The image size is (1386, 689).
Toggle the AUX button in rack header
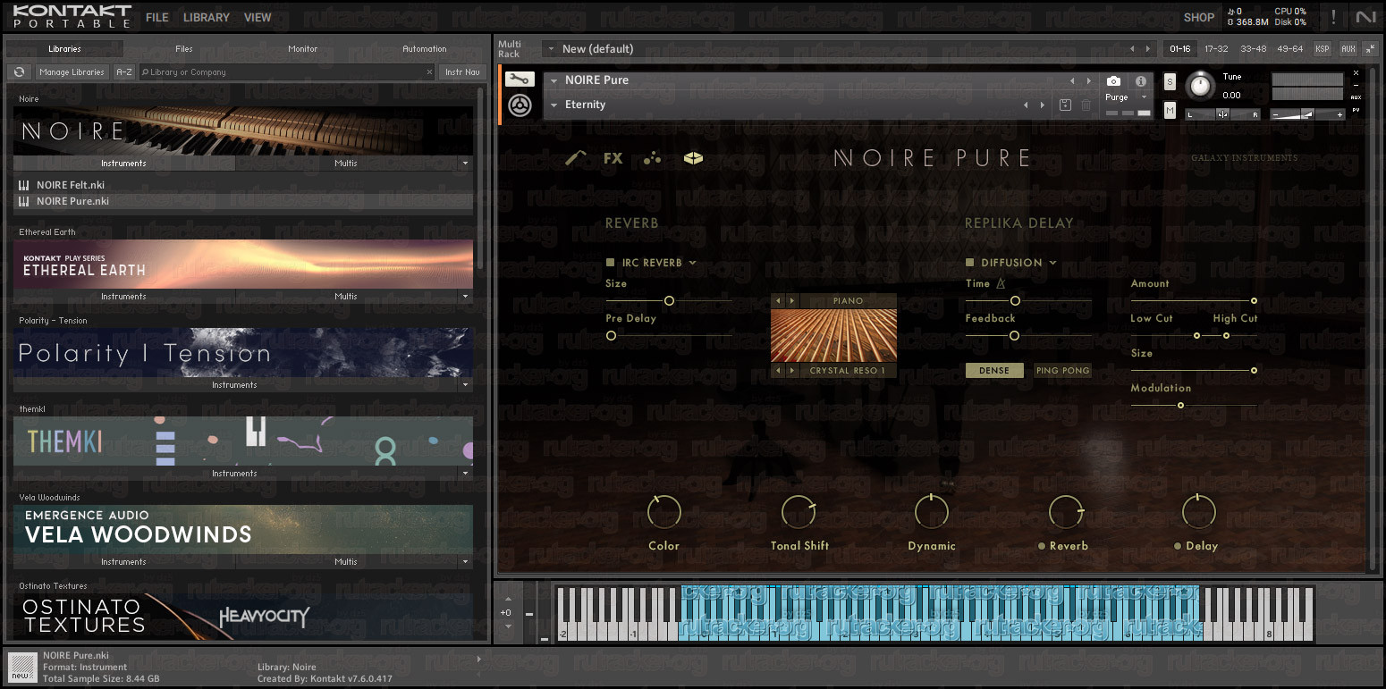point(1348,49)
